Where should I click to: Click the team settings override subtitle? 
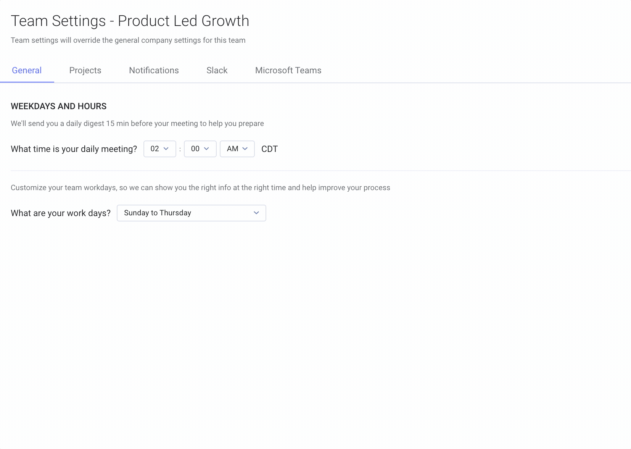point(128,40)
